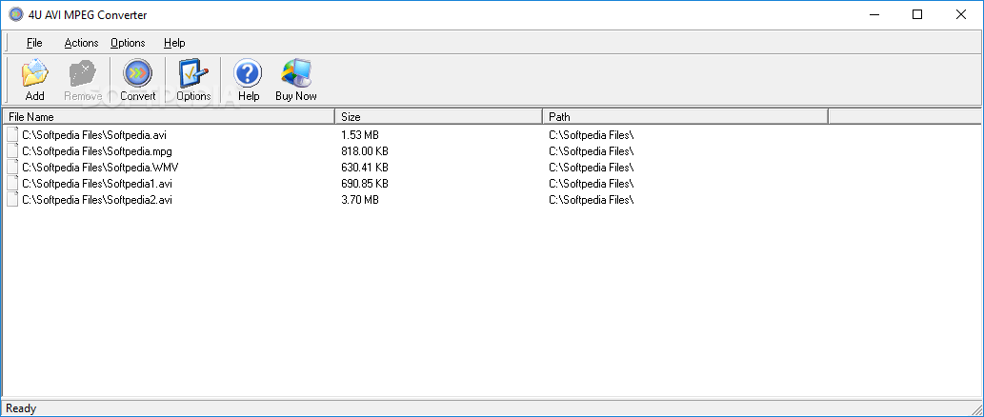Click the 818.00 KB size value
The width and height of the screenshot is (984, 417).
365,151
